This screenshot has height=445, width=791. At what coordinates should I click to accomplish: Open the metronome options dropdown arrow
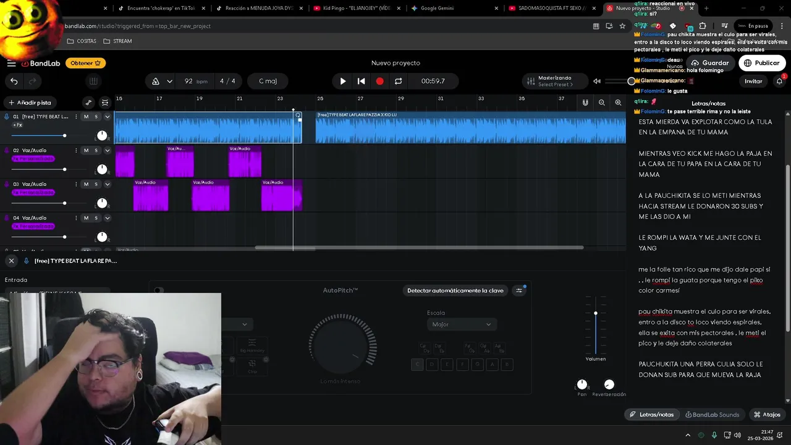(171, 81)
